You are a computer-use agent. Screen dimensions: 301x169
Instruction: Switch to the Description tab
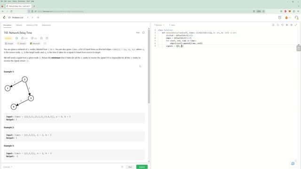8,25
